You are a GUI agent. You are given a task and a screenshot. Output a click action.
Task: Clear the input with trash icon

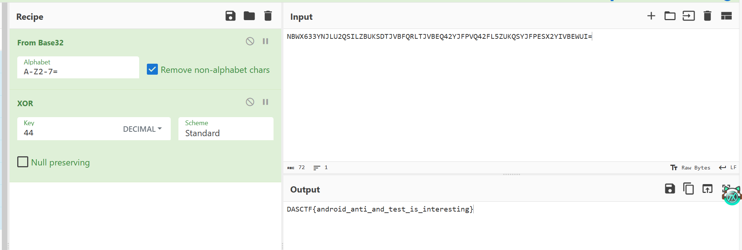click(707, 16)
